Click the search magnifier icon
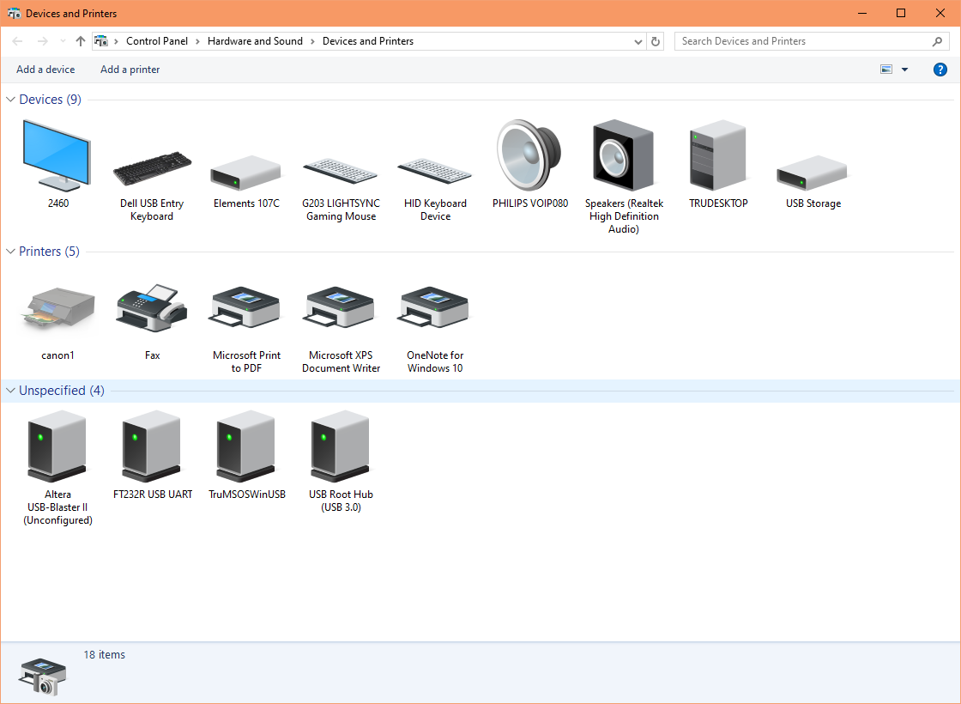961x704 pixels. (x=937, y=41)
